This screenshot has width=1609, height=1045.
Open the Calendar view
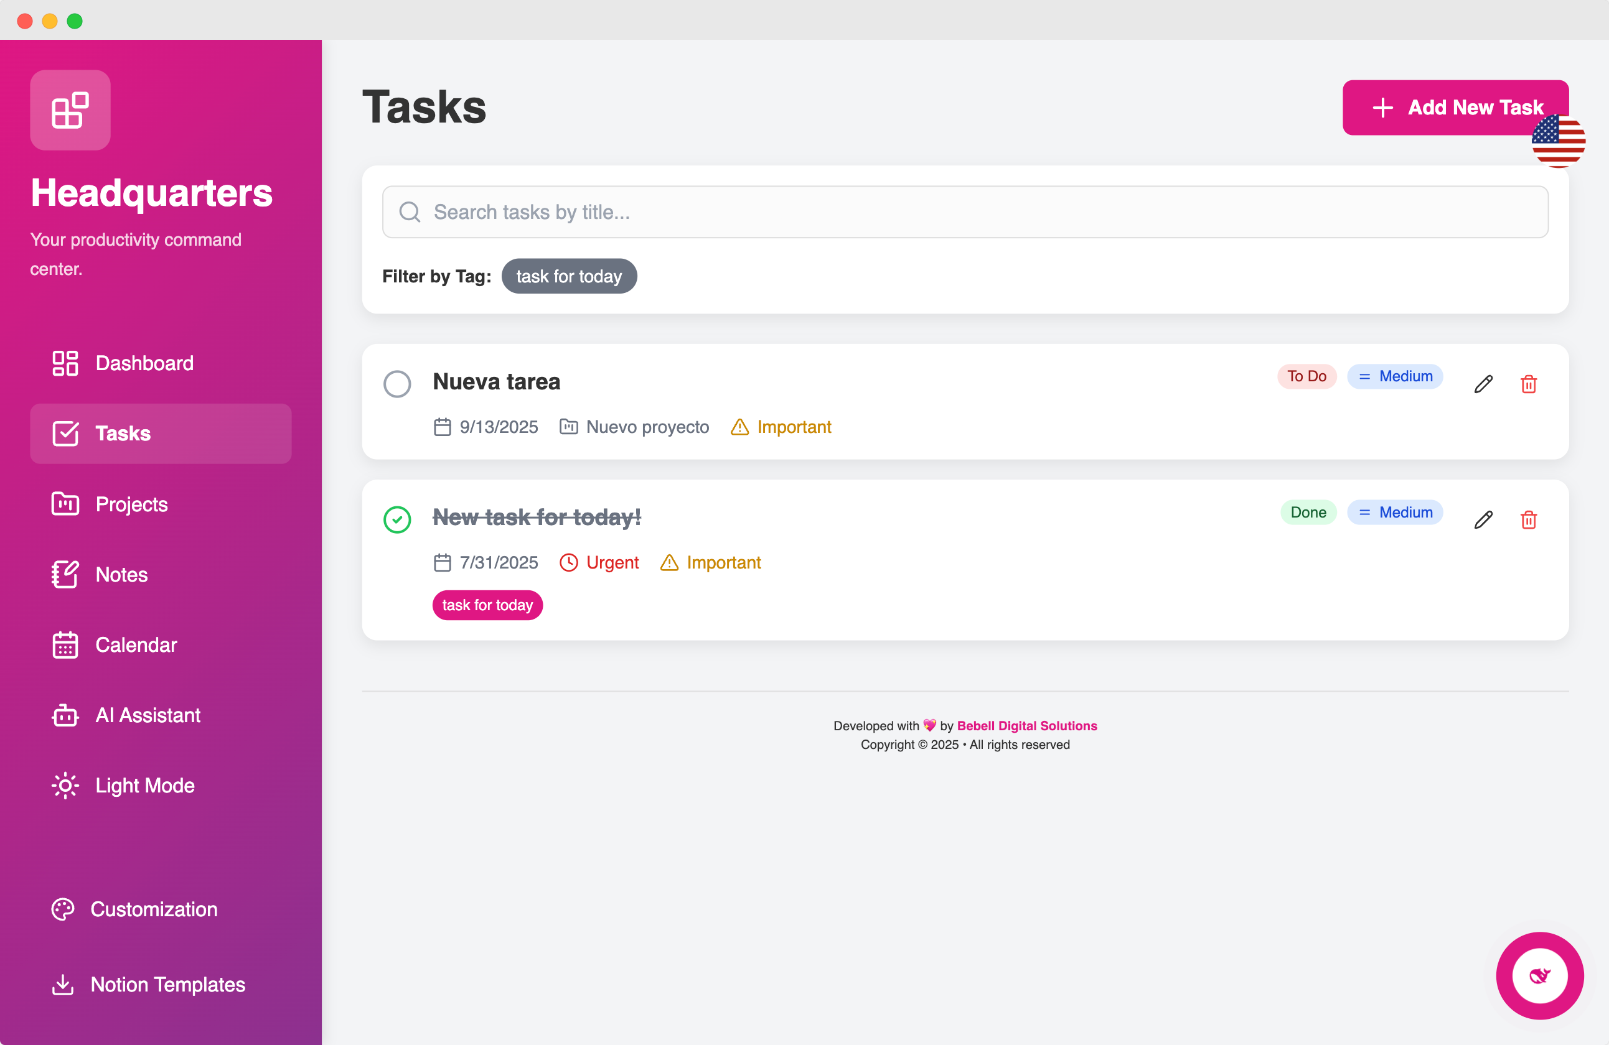tap(135, 644)
